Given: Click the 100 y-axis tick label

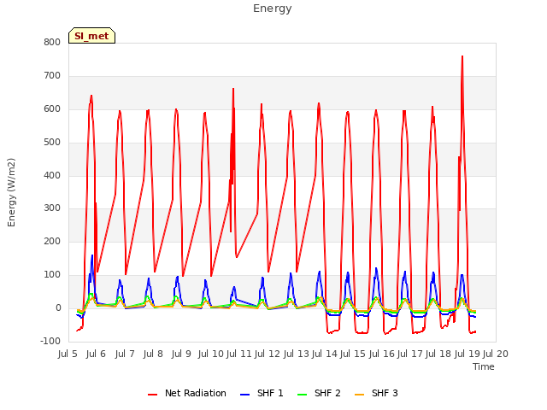Looking at the screenshot, I should [x=52, y=275].
